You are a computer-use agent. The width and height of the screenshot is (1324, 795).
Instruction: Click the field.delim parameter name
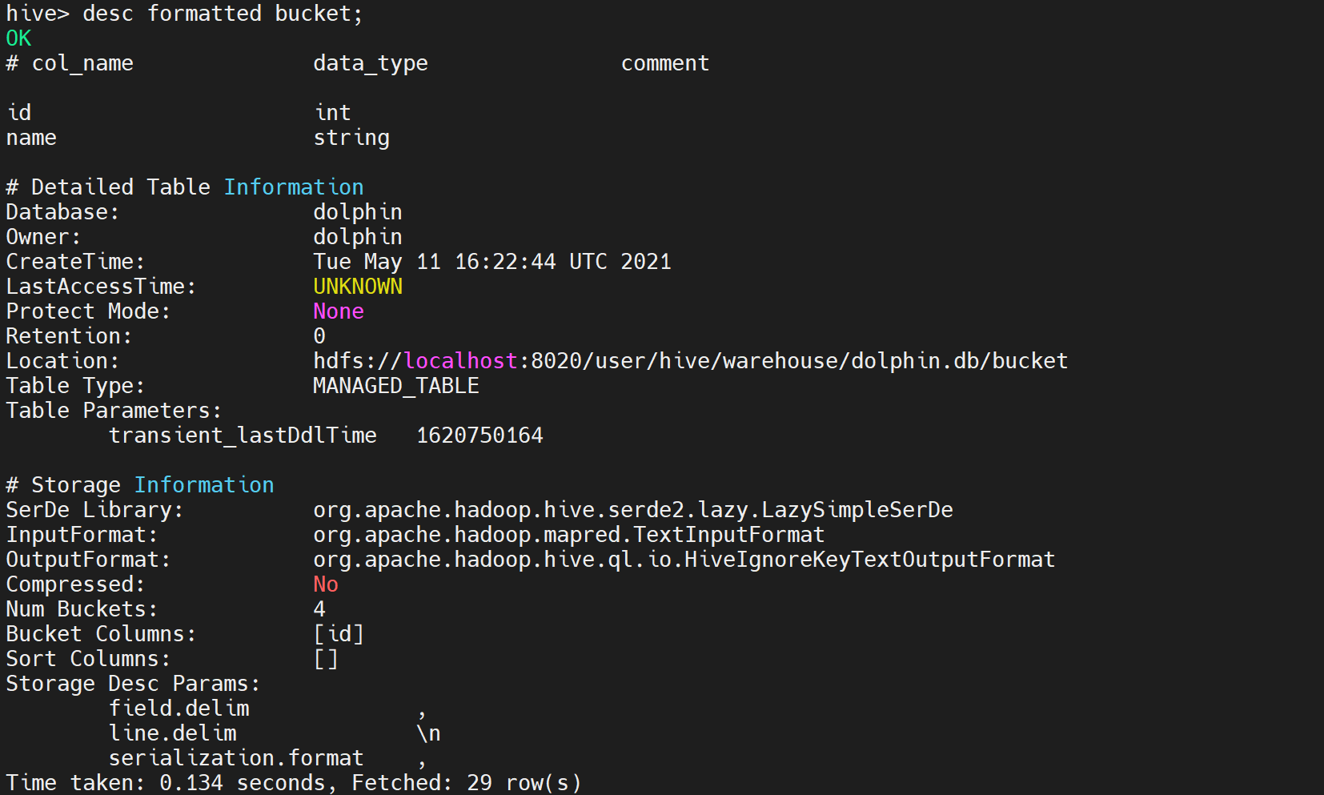point(179,709)
